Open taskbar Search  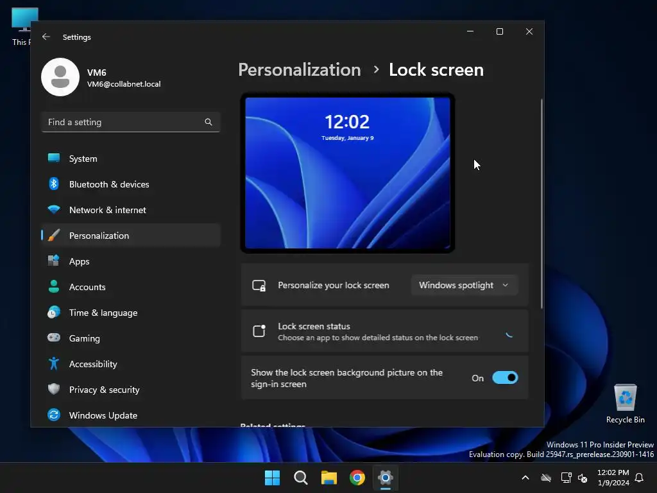click(x=301, y=478)
